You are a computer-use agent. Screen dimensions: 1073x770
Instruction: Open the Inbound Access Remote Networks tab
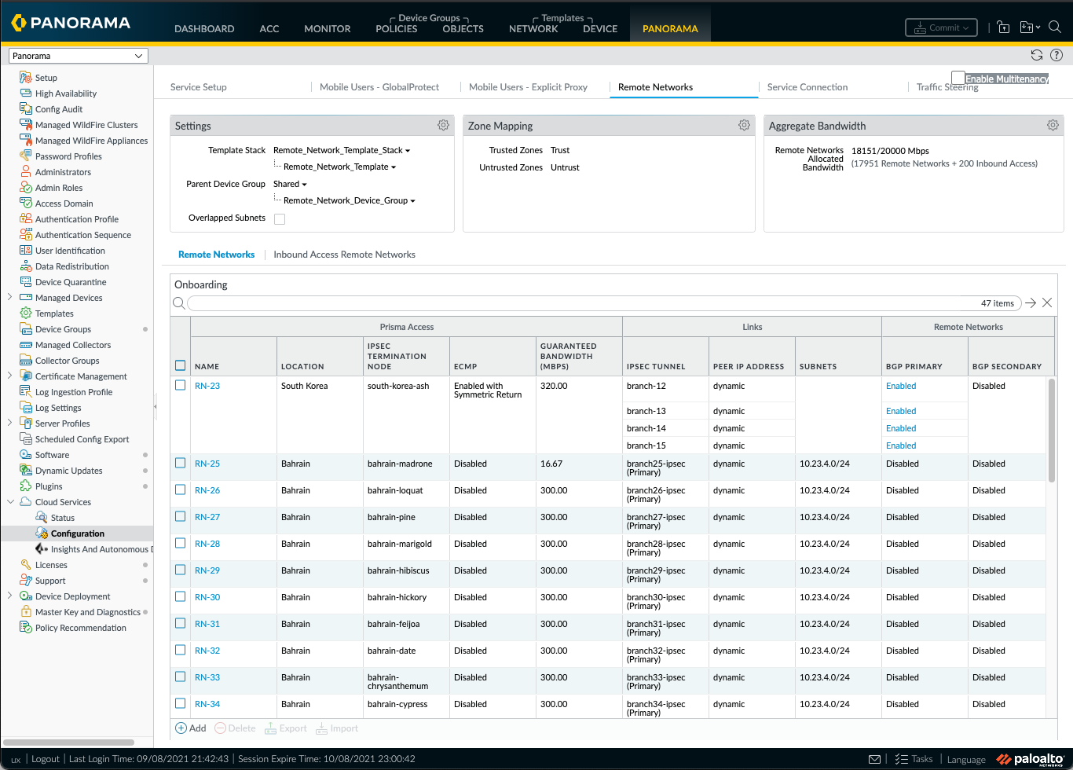click(344, 255)
